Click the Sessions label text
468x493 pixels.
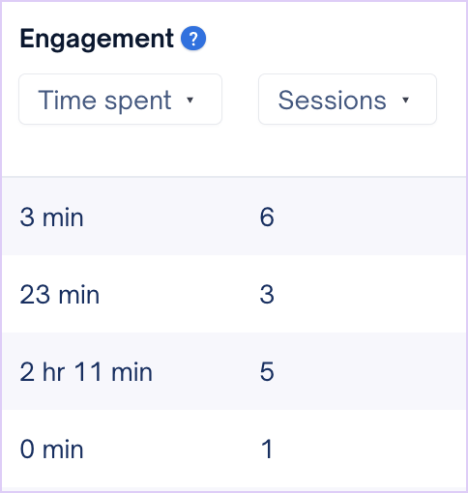click(x=332, y=101)
